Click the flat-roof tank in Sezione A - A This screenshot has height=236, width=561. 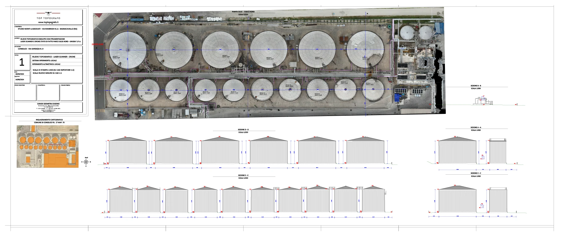coord(498,151)
